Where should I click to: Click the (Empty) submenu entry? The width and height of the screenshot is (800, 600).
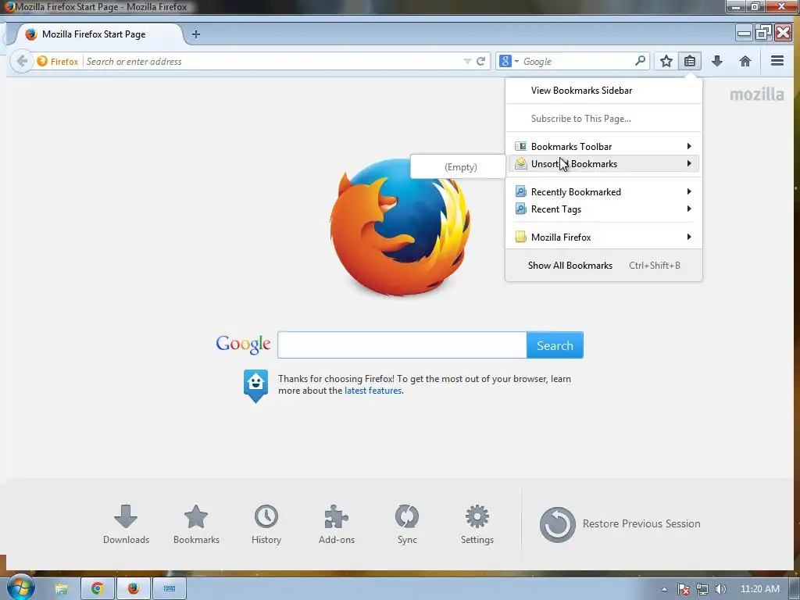[460, 167]
